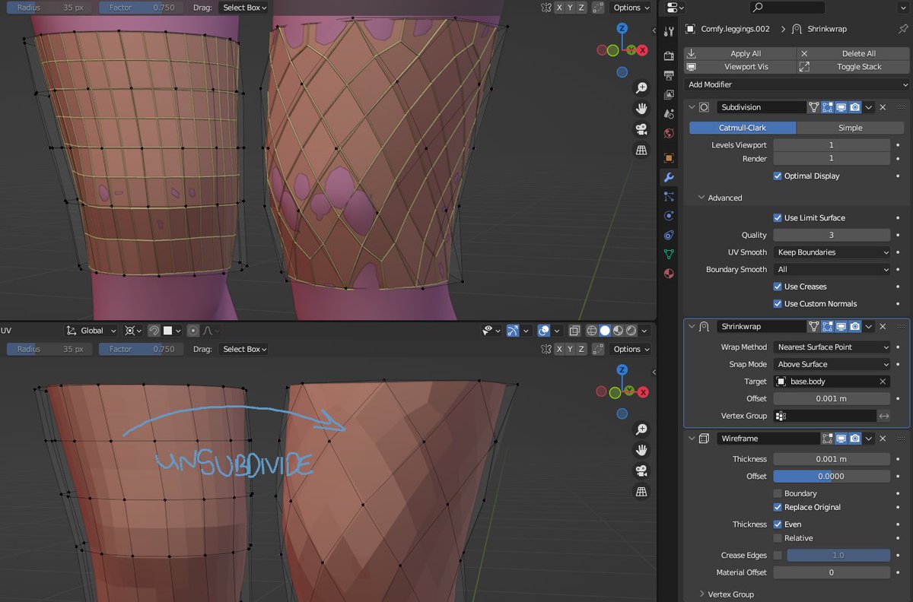The height and width of the screenshot is (602, 913).
Task: Open Snap Mode Above Surface dropdown
Action: coord(832,364)
